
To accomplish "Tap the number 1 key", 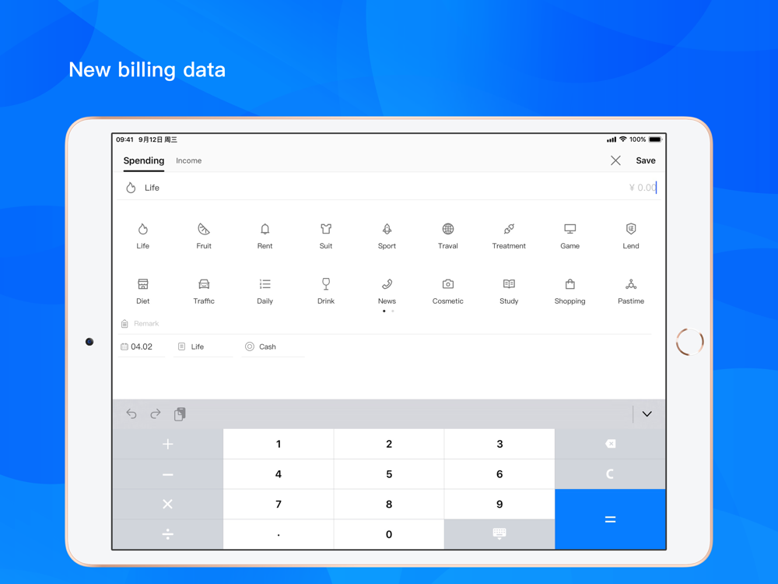I will tap(279, 444).
